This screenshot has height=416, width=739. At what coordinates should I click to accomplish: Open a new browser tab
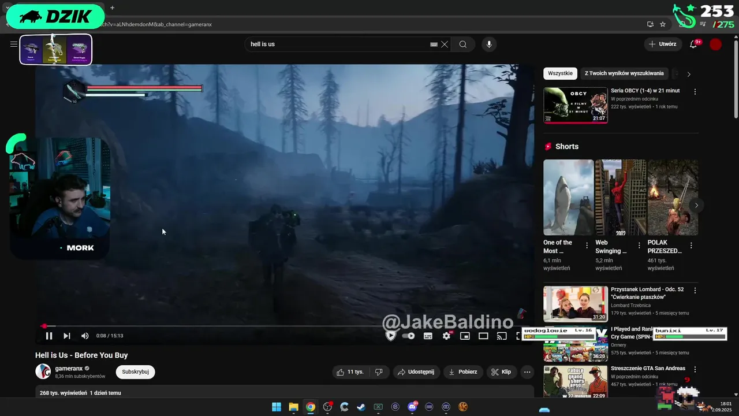112,8
